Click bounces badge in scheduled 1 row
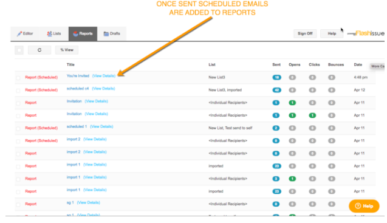This screenshot has width=387, height=223. [x=332, y=128]
